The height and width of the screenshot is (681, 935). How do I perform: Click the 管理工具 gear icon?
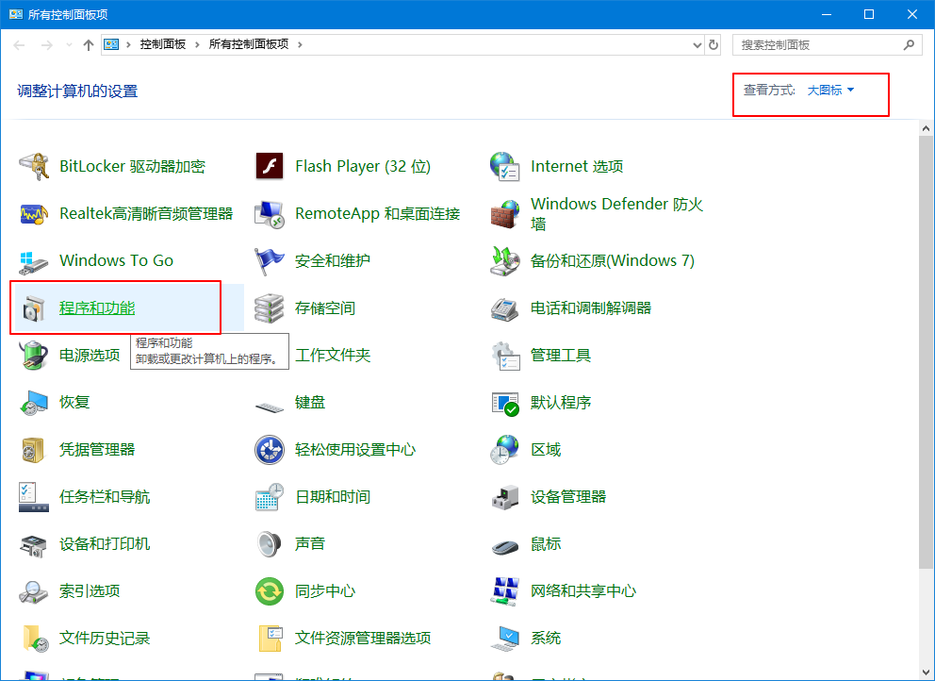coord(505,356)
